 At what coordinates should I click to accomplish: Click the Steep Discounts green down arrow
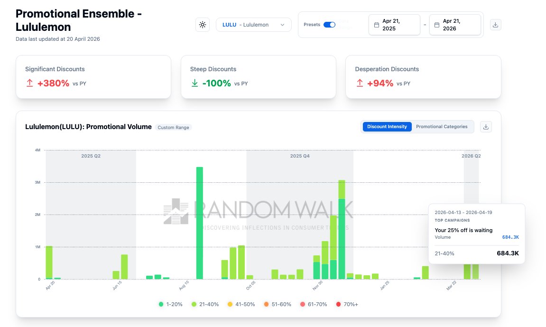pos(194,83)
